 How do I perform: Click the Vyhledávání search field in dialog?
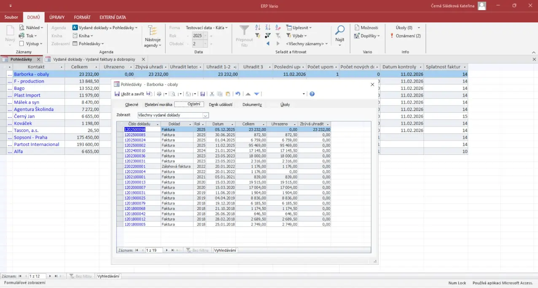point(225,250)
